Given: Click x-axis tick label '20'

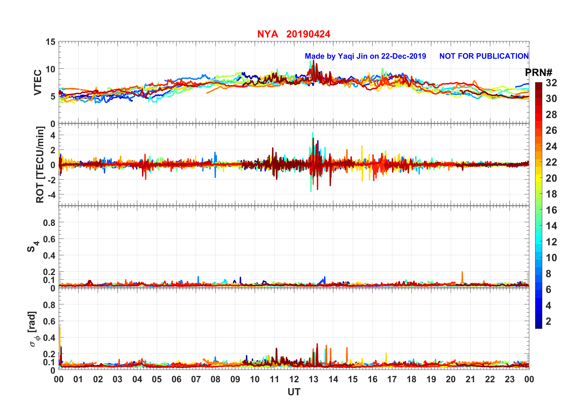Looking at the screenshot, I should click(x=451, y=379).
